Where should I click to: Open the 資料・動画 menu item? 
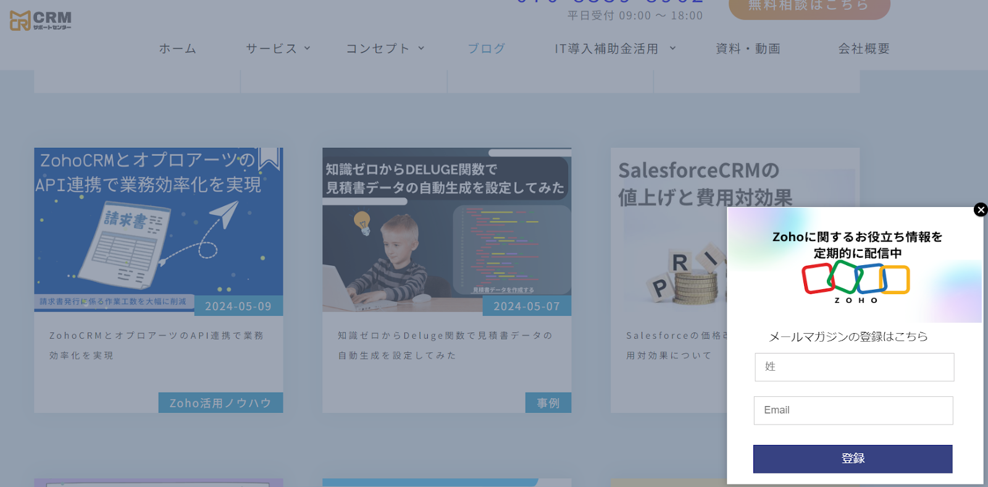tap(748, 48)
